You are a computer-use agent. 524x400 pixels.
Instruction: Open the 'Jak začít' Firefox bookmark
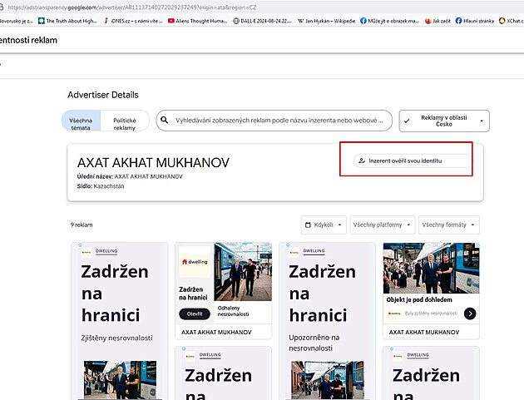[437, 21]
